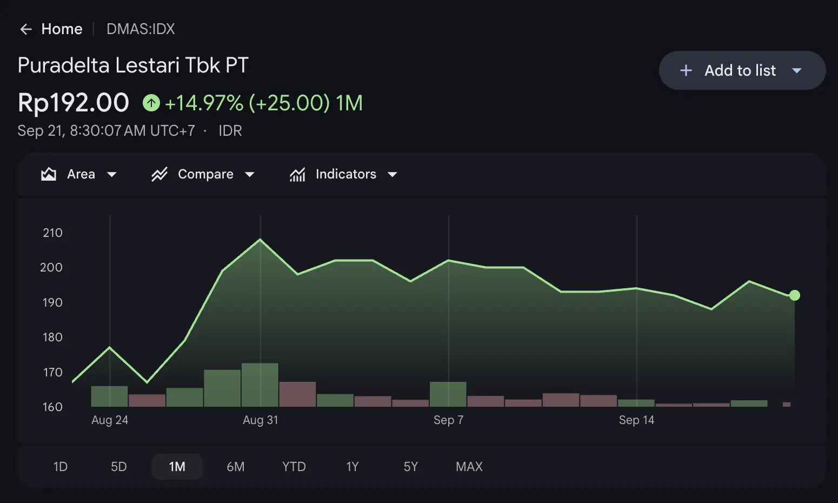Click the green up-arrow change icon
This screenshot has width=838, height=503.
(x=151, y=103)
